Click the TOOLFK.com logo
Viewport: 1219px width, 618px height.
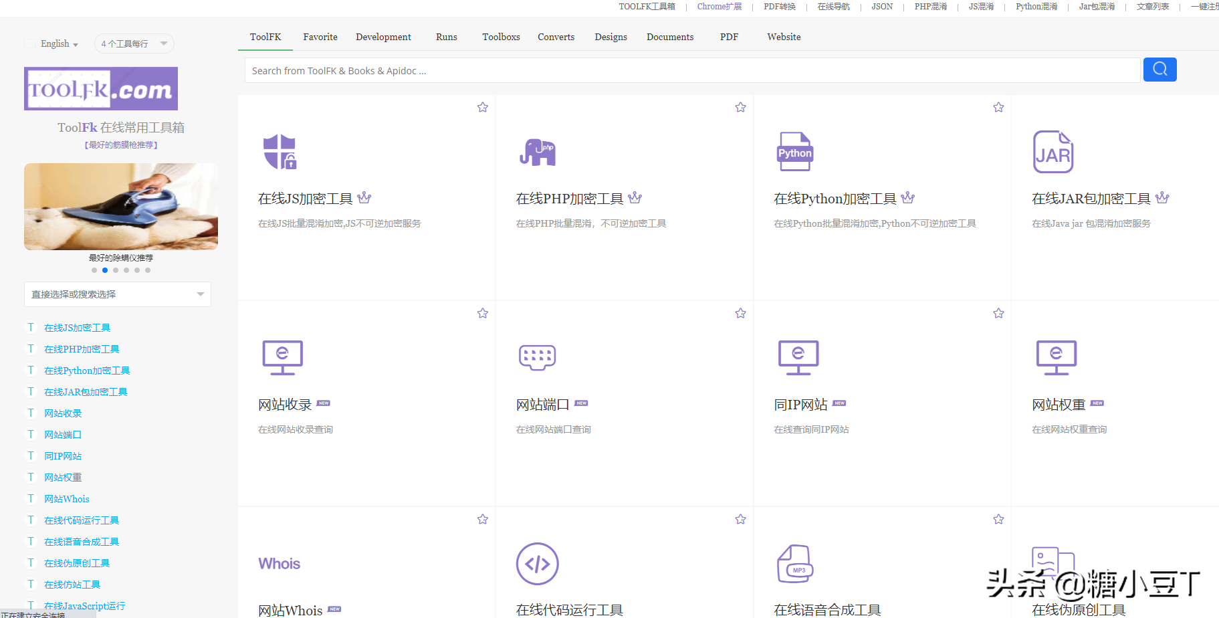(101, 88)
